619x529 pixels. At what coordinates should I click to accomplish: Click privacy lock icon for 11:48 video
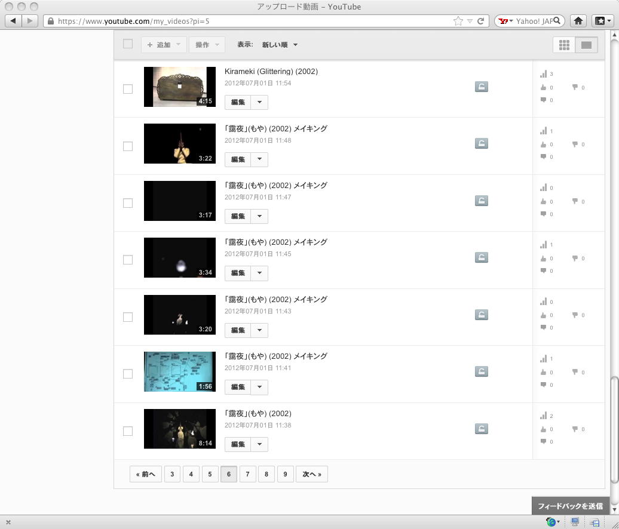click(x=481, y=143)
